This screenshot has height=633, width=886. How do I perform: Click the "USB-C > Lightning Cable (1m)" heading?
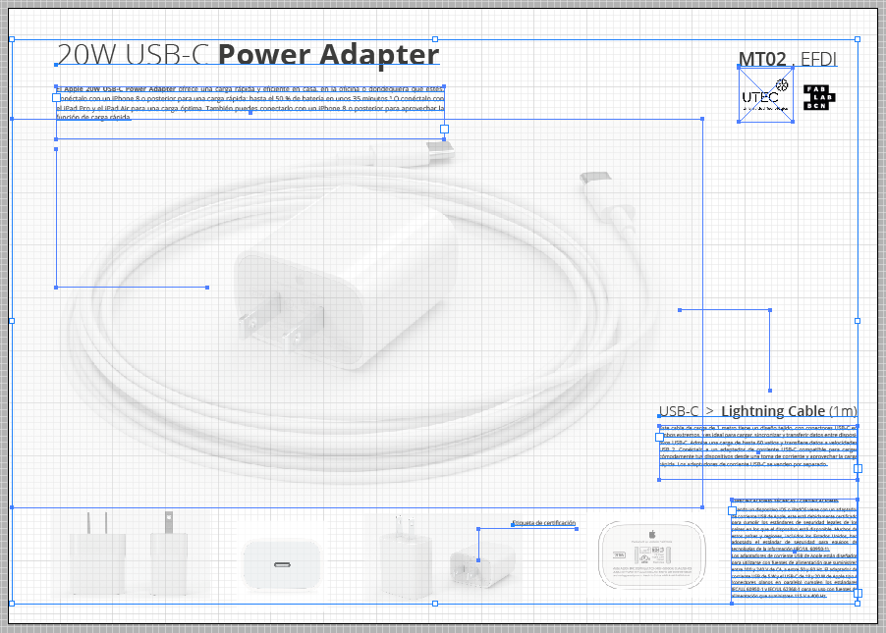[x=757, y=411]
